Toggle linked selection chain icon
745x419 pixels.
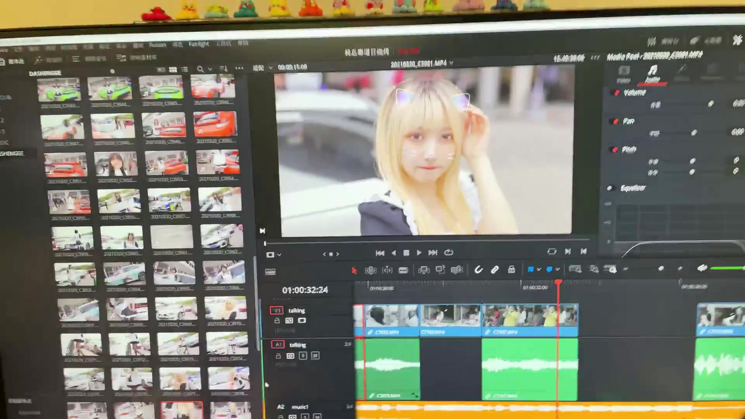[495, 270]
